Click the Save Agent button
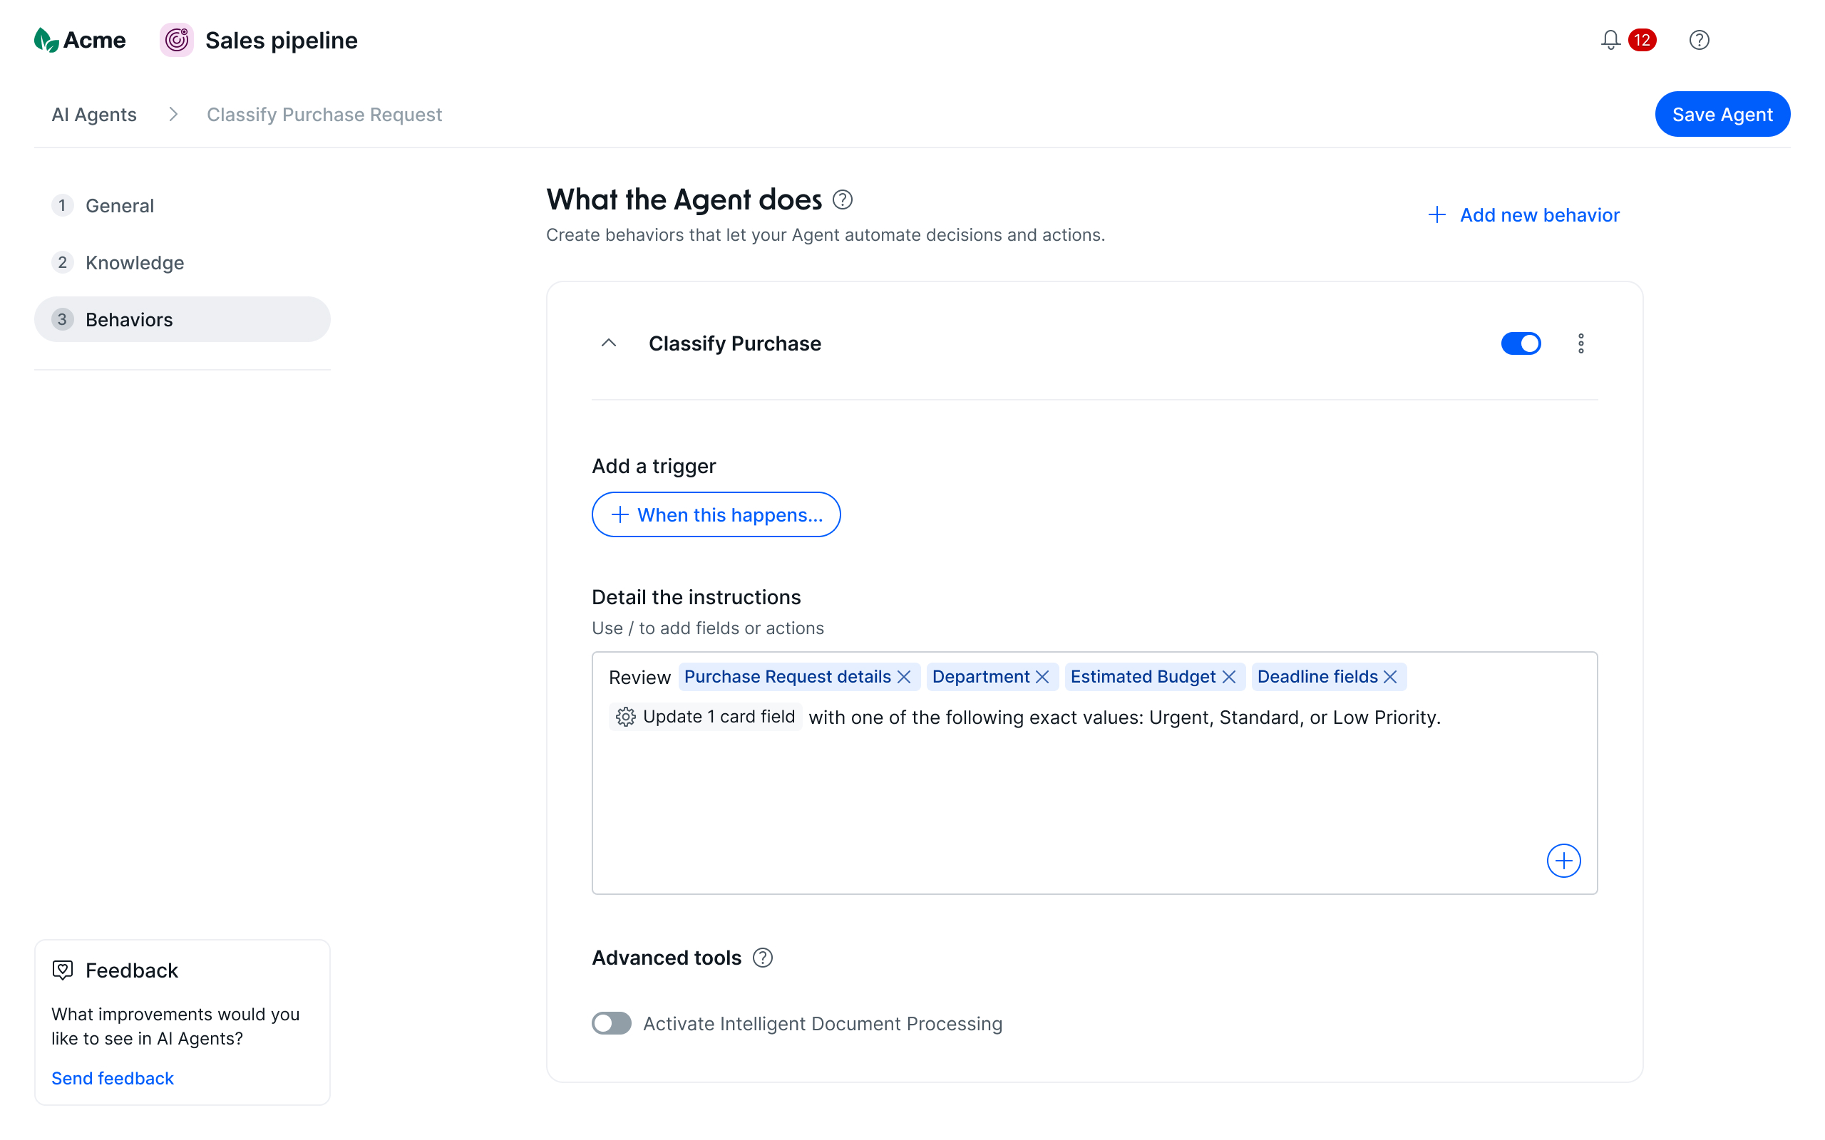 [1722, 114]
